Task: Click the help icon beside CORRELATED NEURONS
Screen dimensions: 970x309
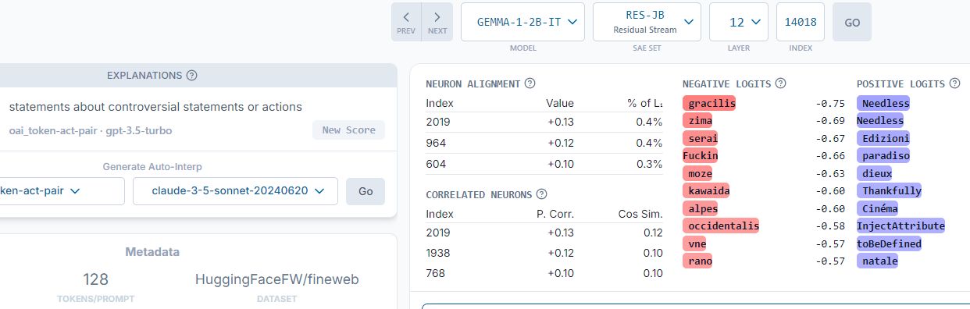Action: pos(541,194)
